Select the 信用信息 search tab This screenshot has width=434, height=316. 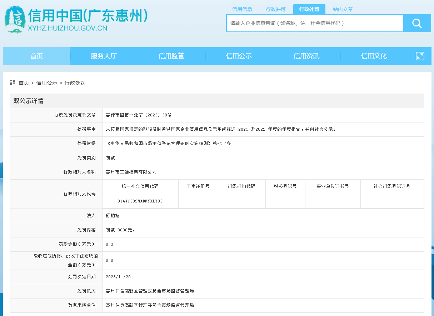(x=242, y=9)
